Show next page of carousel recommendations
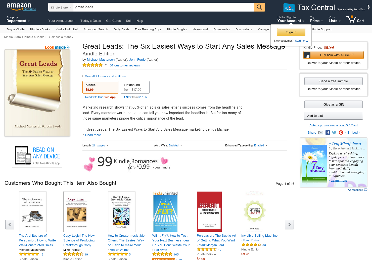 pos(289,224)
